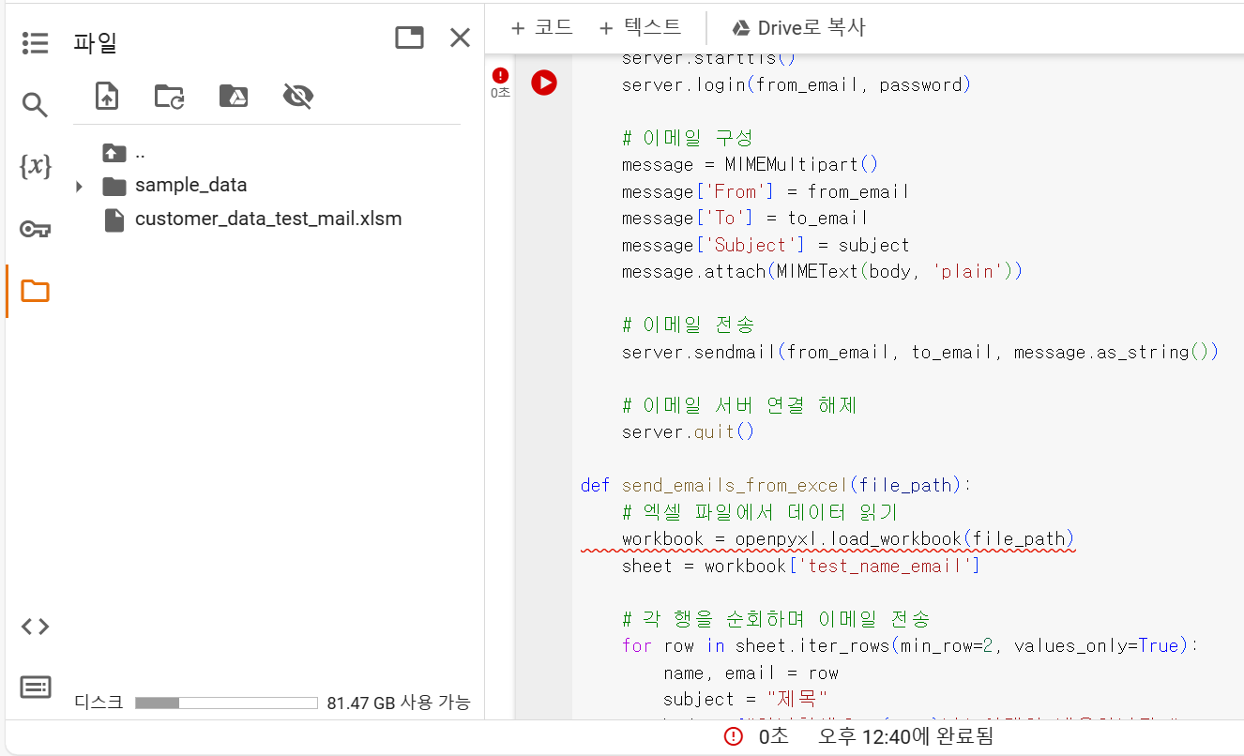Click the '# 이메일 구성' comment
Screen dimensions: 1244x756
click(x=687, y=138)
